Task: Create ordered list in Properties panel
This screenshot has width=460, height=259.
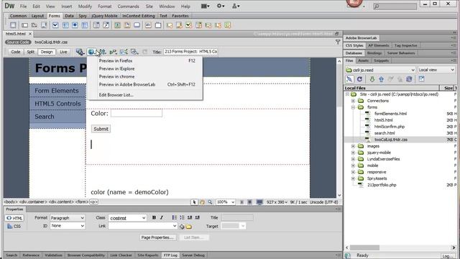Action: click(182, 217)
